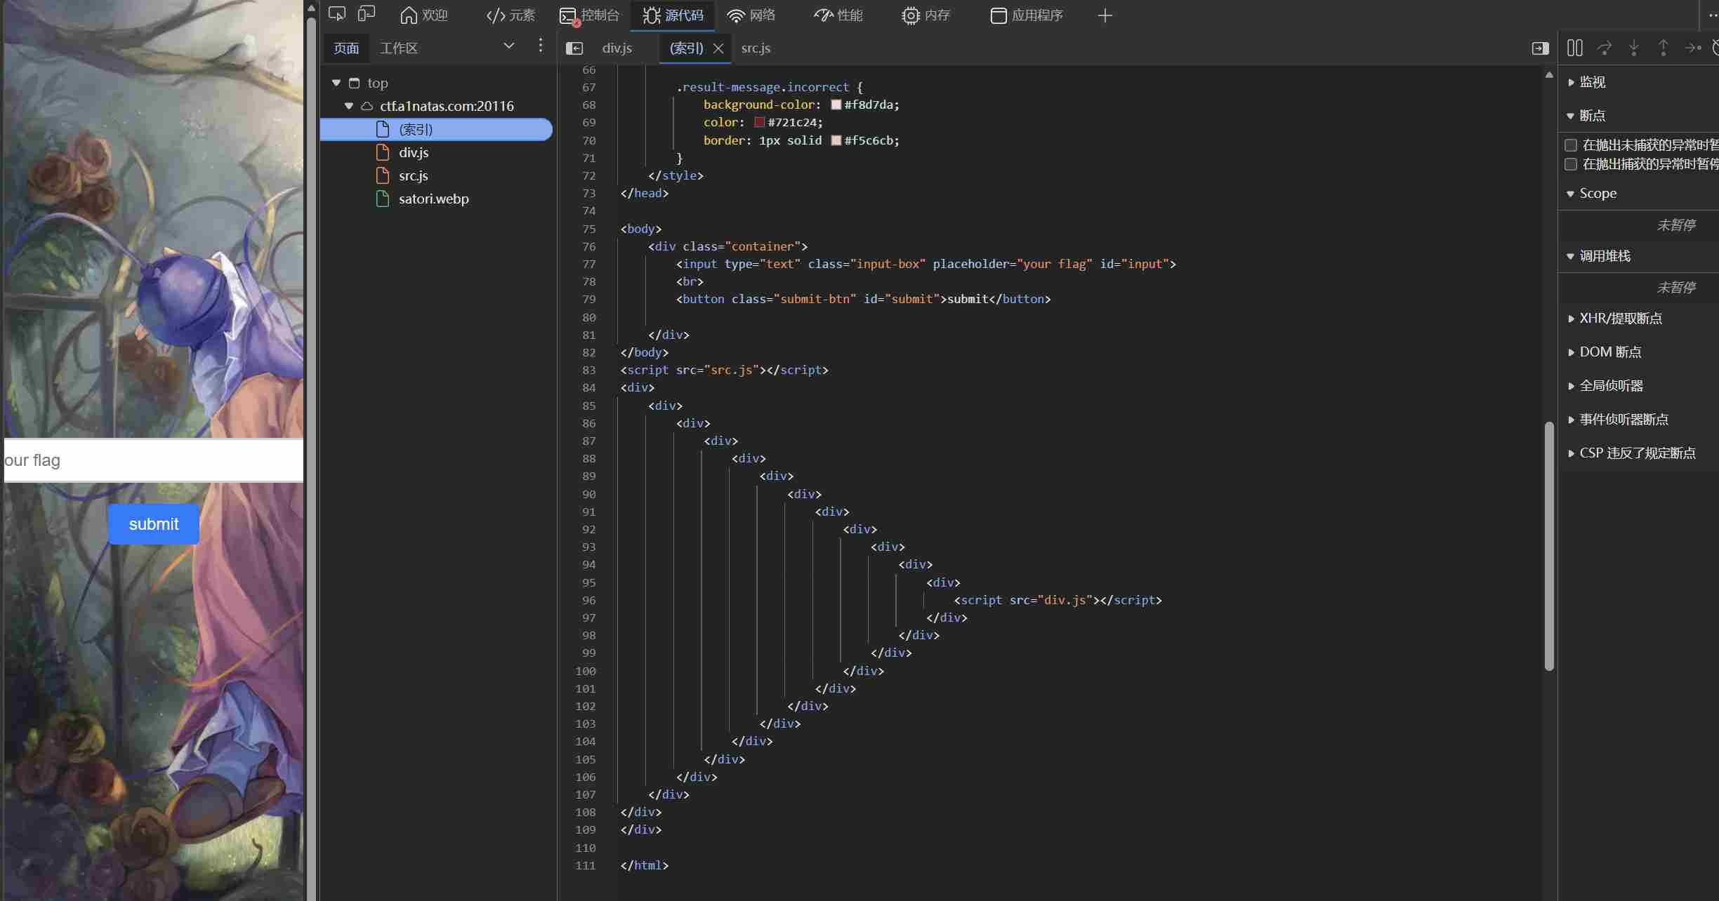Switch to the 工作区 workspace tab
This screenshot has width=1719, height=901.
coord(399,48)
